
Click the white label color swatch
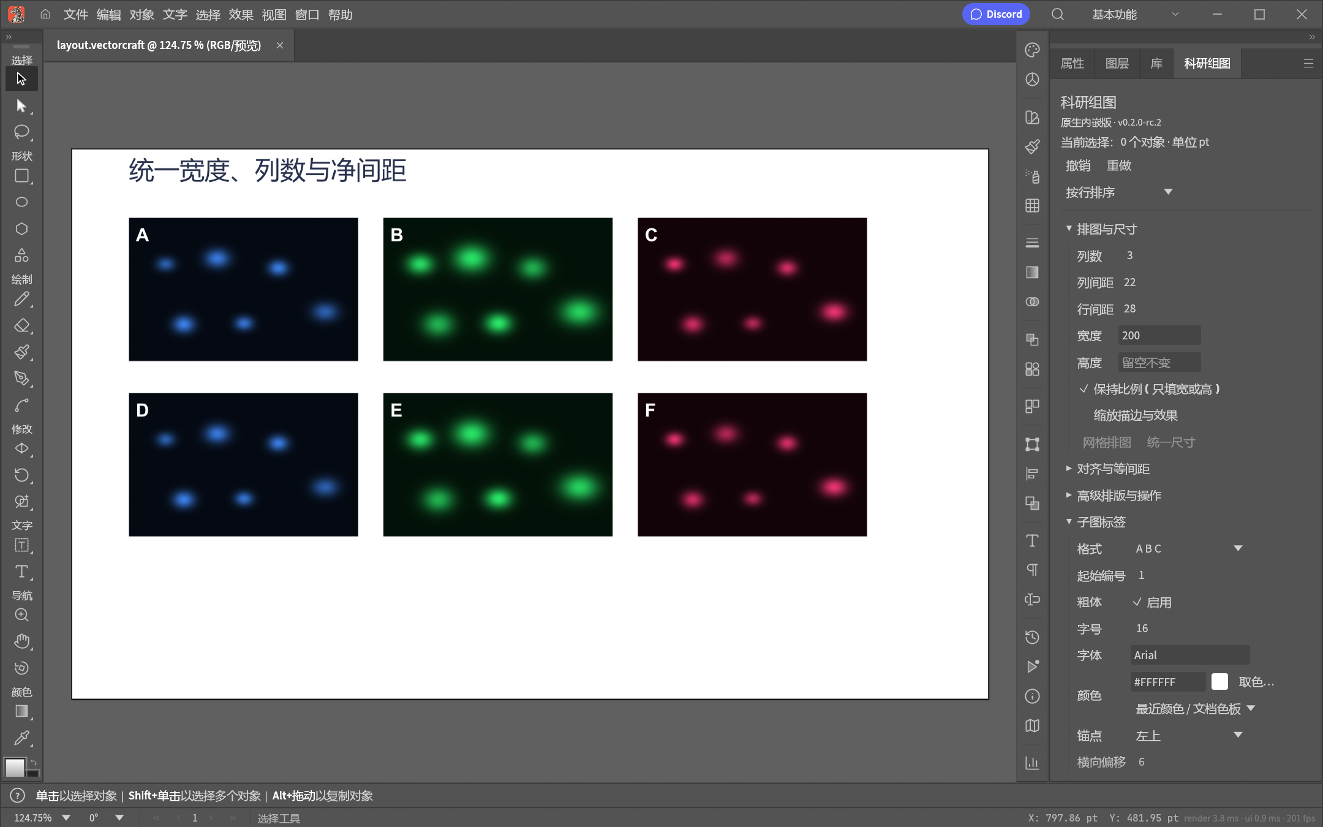(x=1219, y=682)
